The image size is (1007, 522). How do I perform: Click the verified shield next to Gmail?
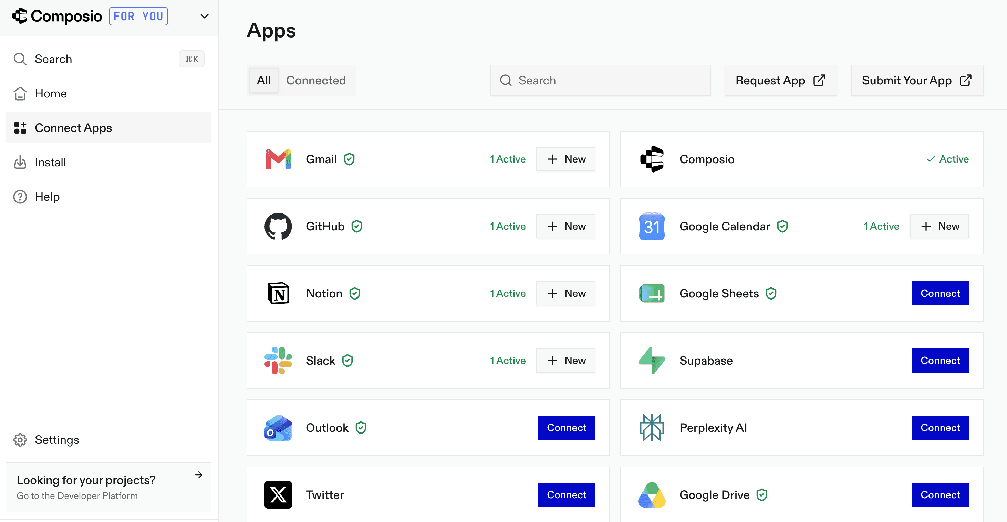point(349,159)
